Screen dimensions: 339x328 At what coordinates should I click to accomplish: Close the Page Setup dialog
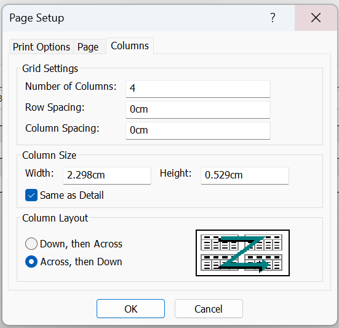click(x=316, y=18)
